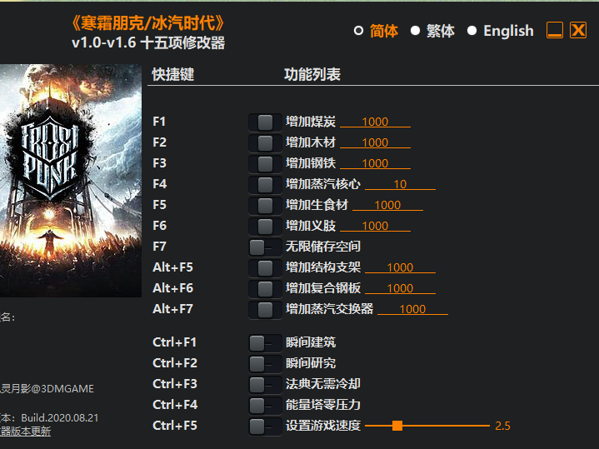Viewport: 599px width, 449px height.
Task: Open the 器版本更新 update link
Action: click(25, 432)
